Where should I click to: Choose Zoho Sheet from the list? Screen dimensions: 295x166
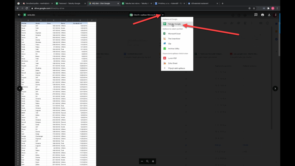pos(173,63)
